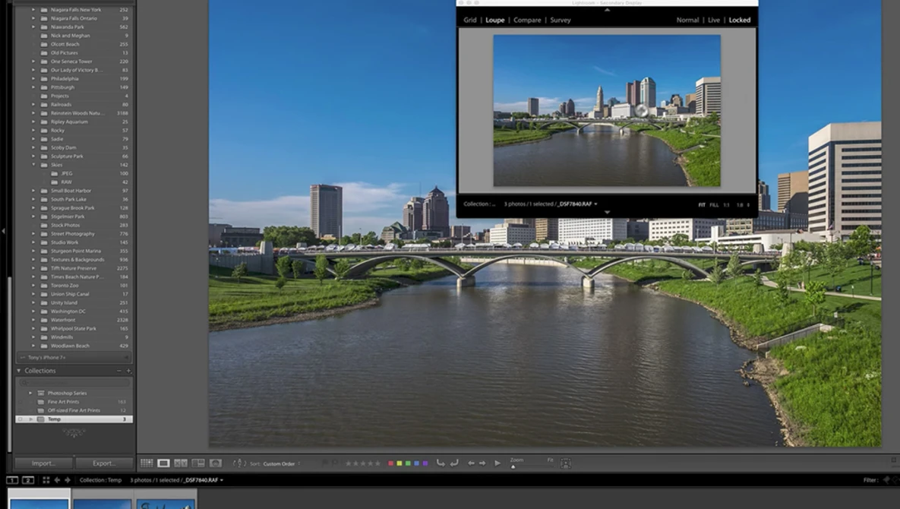Set flag as rejected in toolbar
The height and width of the screenshot is (509, 900).
coord(335,463)
